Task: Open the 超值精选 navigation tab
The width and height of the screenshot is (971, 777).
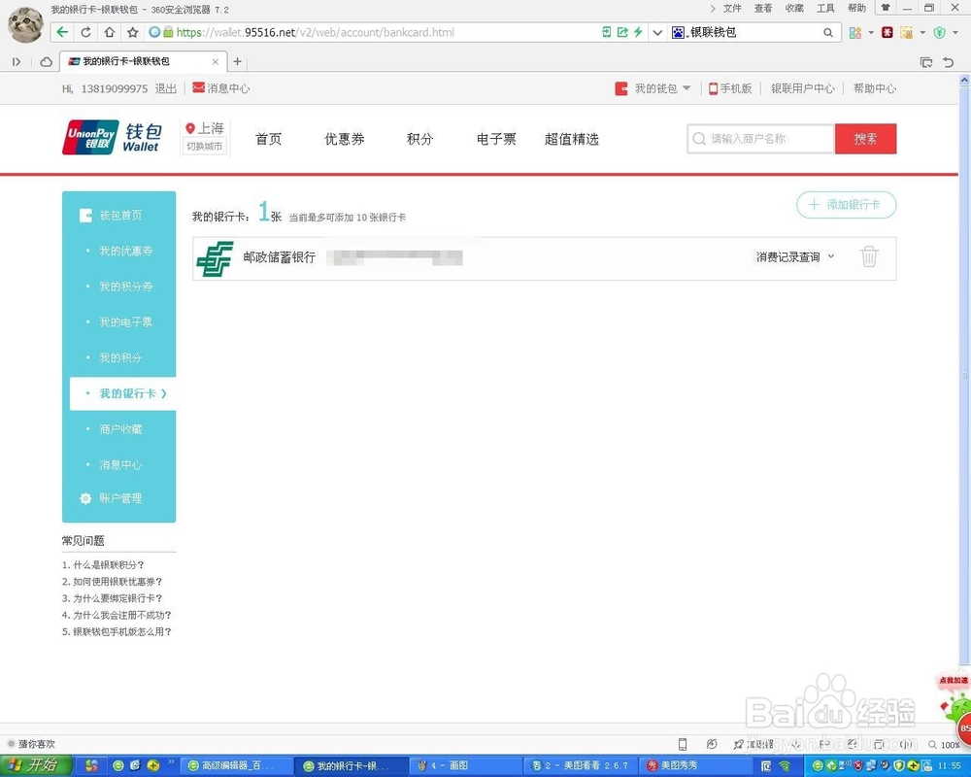Action: pyautogui.click(x=572, y=139)
